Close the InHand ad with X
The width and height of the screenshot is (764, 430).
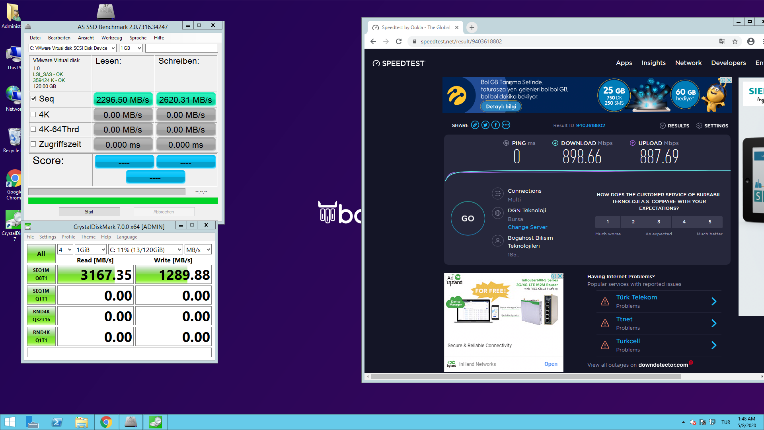point(560,276)
